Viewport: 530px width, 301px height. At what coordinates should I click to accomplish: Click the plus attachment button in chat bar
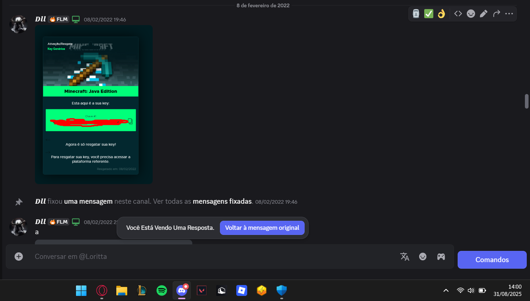pos(19,257)
